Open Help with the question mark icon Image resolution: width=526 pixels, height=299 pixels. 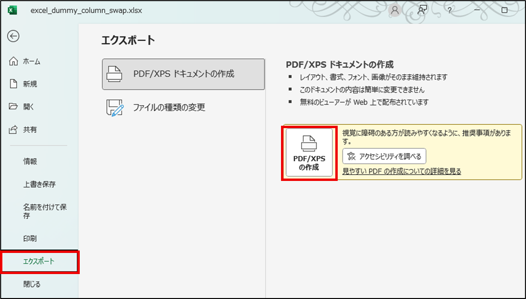449,10
